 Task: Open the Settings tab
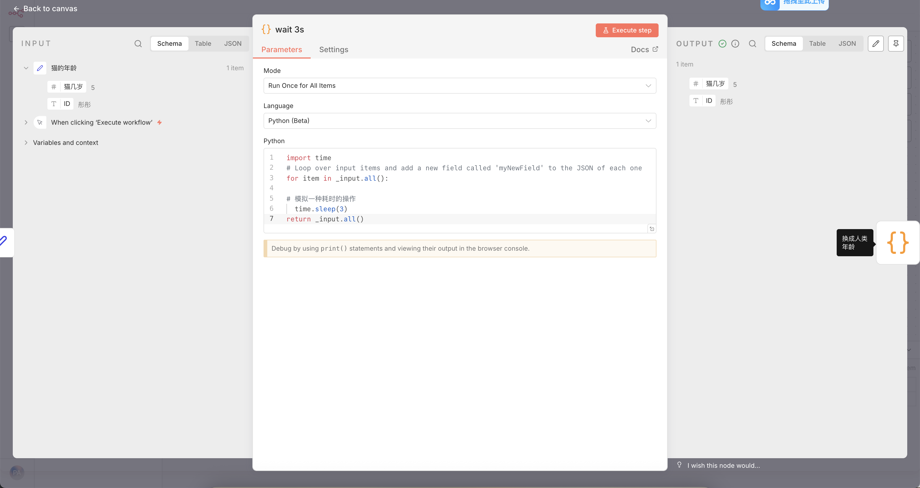(x=333, y=49)
